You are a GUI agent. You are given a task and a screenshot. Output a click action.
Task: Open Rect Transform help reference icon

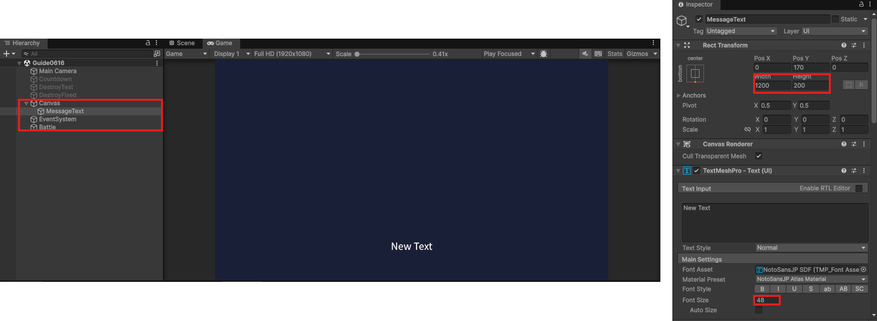[x=844, y=45]
